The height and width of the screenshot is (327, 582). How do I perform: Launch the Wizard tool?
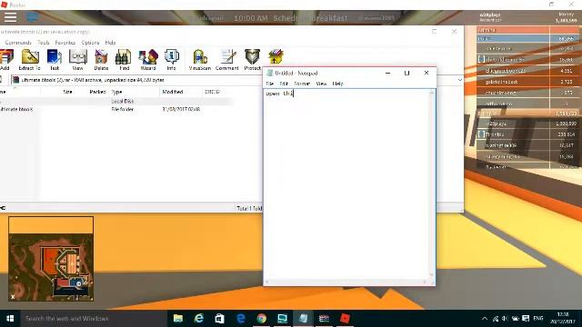[x=148, y=60]
